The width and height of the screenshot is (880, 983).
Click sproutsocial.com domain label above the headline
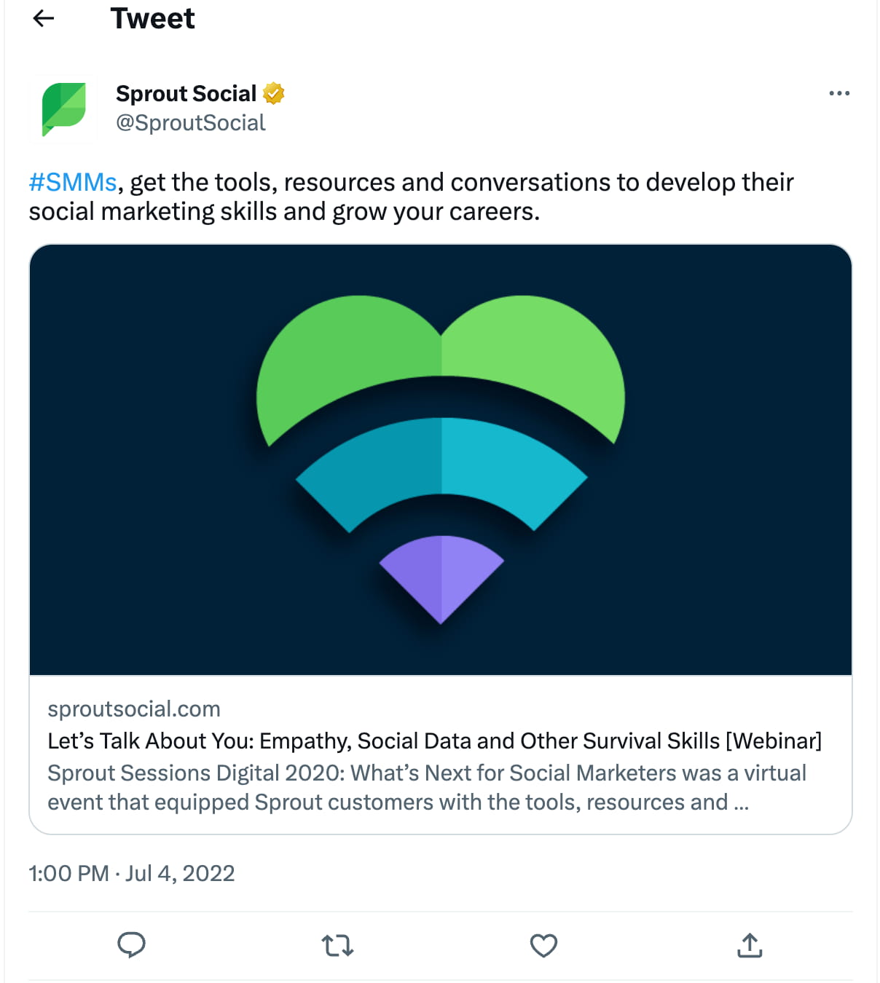click(134, 708)
